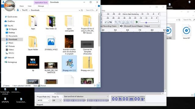Select Homegroup in navigation pane
This screenshot has height=109, width=195.
(x=12, y=62)
